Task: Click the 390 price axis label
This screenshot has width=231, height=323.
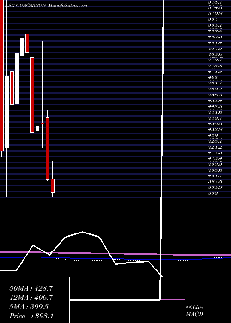Action: point(213,193)
